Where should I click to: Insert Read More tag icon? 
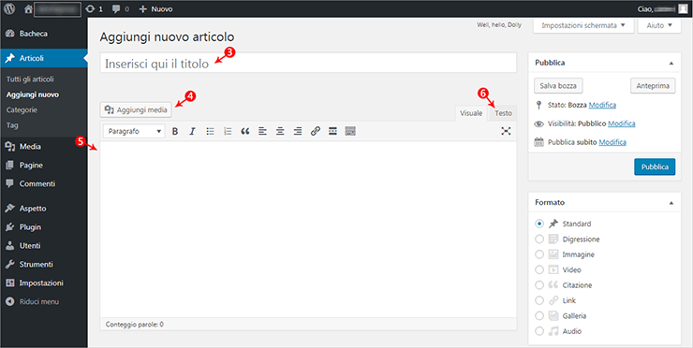tap(332, 131)
